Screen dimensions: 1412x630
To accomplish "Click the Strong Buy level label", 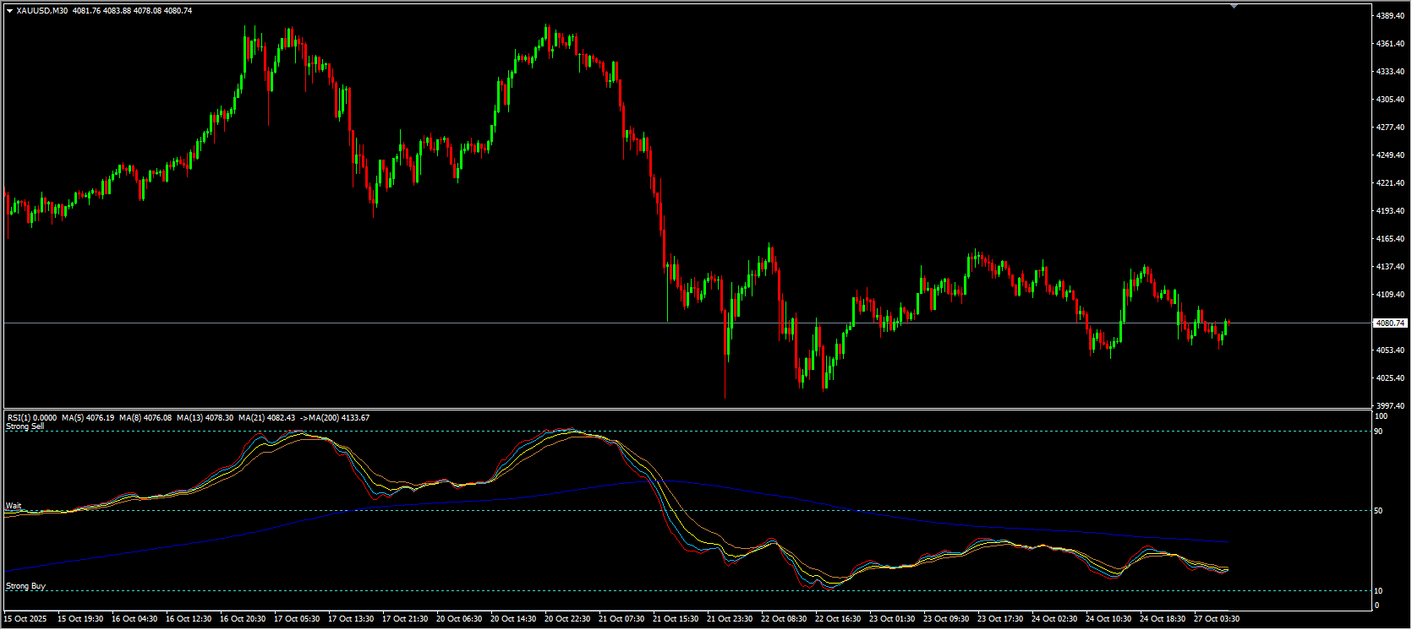I will (x=25, y=586).
